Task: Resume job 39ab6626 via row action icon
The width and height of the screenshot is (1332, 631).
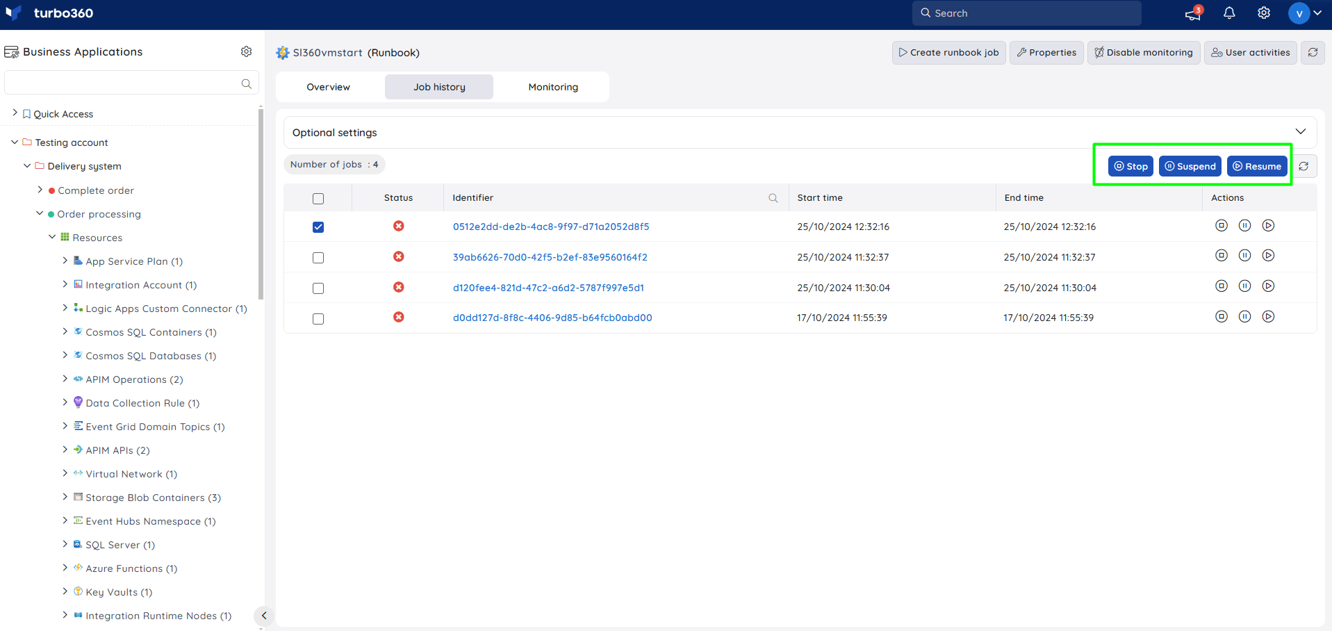Action: [1268, 256]
